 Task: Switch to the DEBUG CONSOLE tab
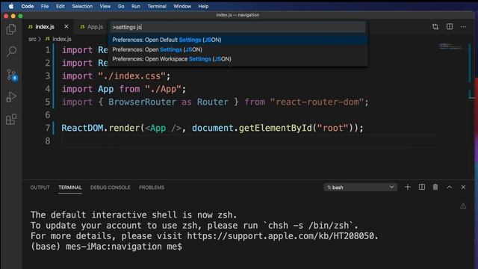(110, 188)
